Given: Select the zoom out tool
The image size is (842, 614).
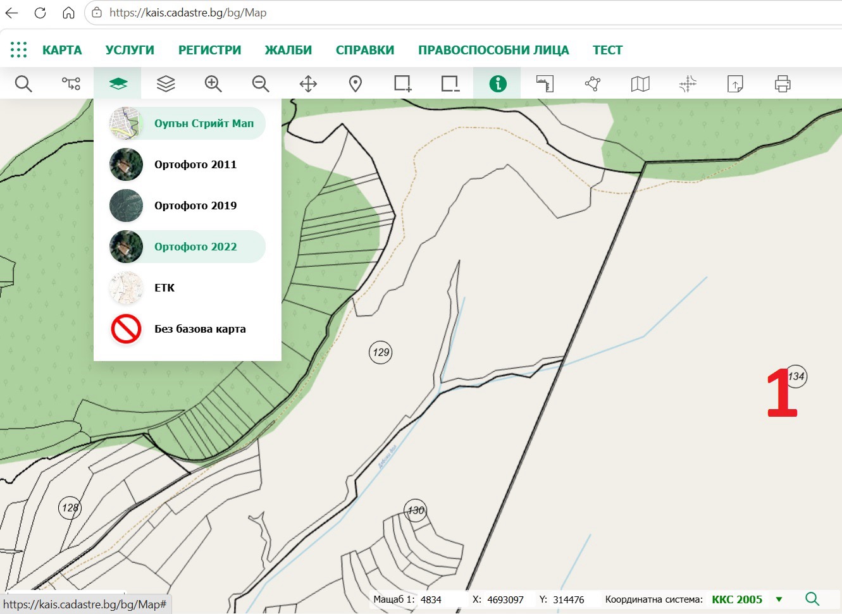Looking at the screenshot, I should click(x=261, y=83).
